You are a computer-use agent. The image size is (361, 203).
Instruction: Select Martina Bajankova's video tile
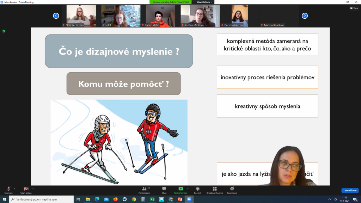tap(279, 16)
